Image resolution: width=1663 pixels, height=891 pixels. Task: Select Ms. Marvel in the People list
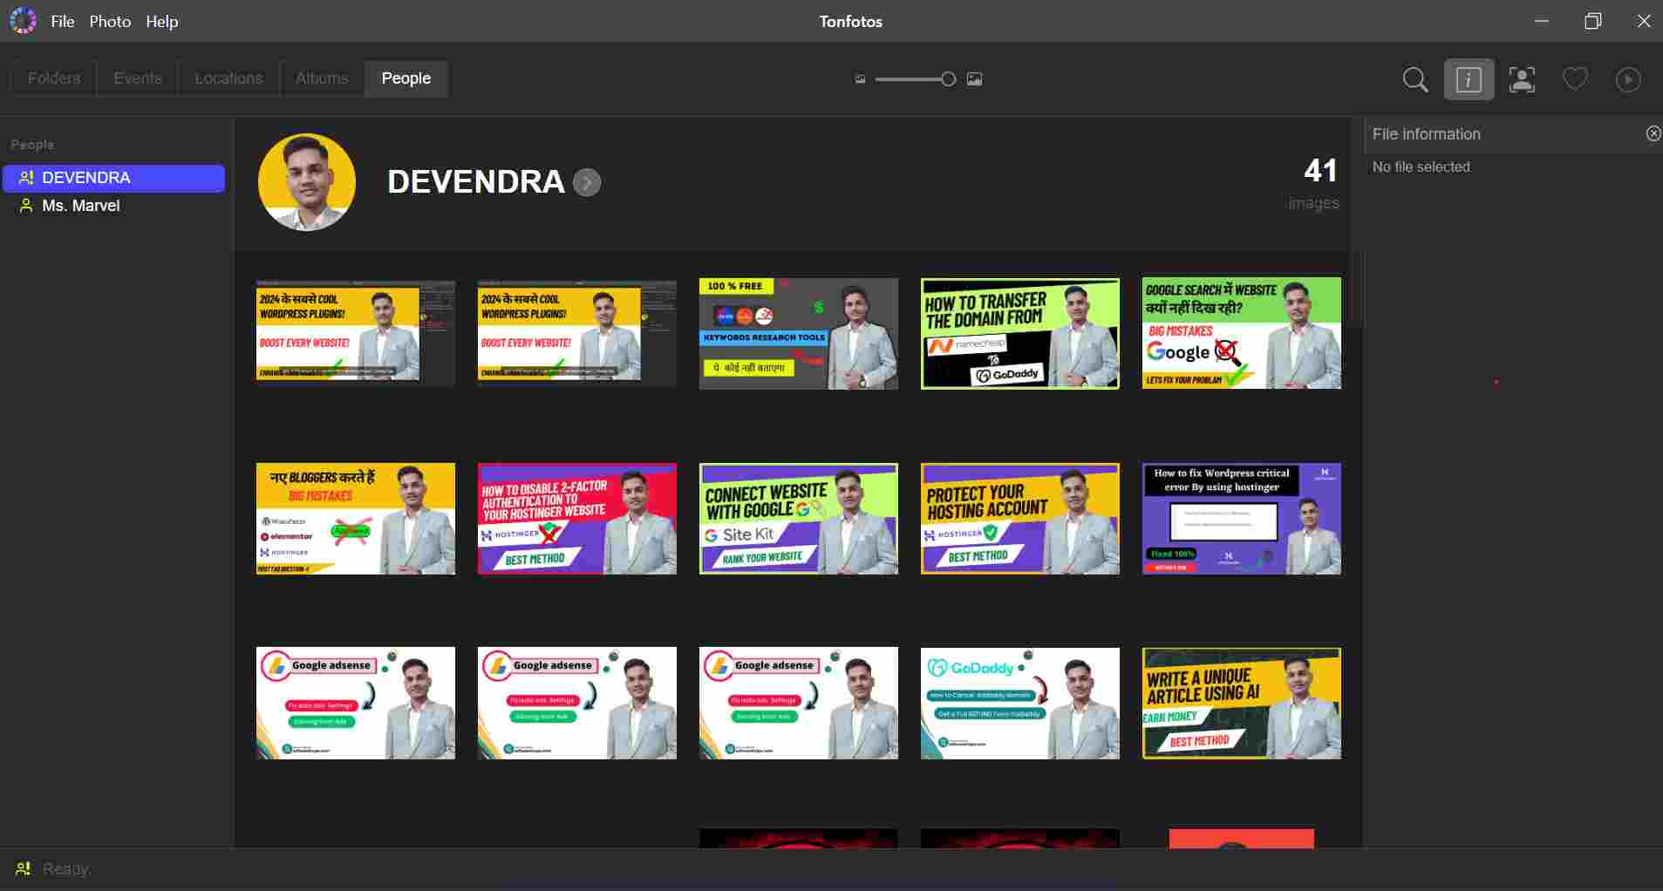(x=80, y=206)
